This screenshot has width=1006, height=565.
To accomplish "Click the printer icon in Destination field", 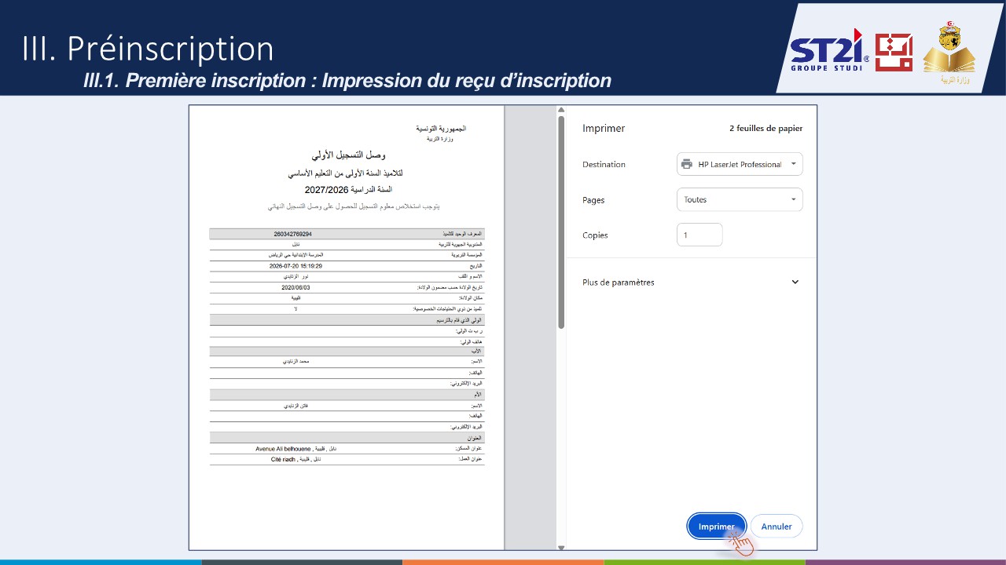I will tap(687, 164).
